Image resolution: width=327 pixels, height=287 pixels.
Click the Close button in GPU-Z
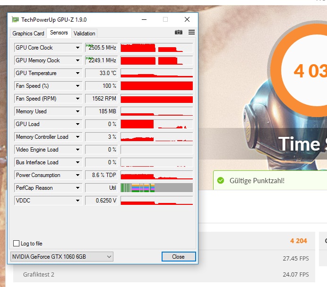[x=179, y=257]
